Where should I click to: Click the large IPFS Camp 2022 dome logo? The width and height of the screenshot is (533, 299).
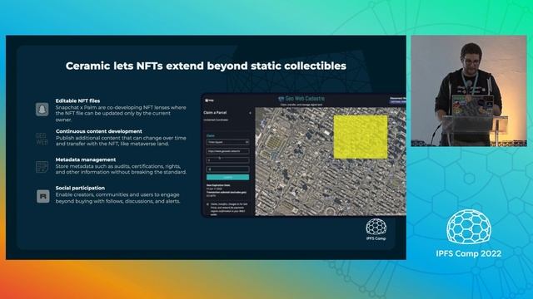click(469, 227)
